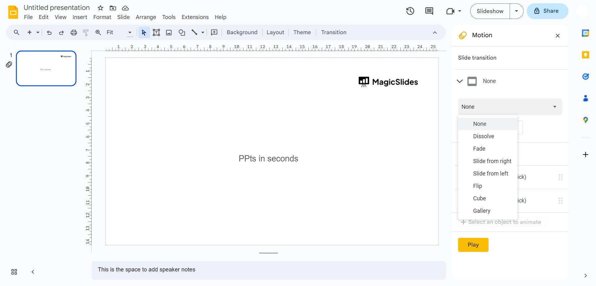Open the new slide layout dropdown arrow
The width and height of the screenshot is (596, 286).
(38, 32)
